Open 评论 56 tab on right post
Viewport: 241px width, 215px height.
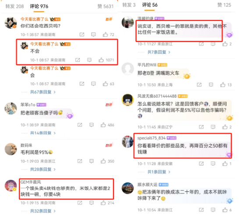150,5
